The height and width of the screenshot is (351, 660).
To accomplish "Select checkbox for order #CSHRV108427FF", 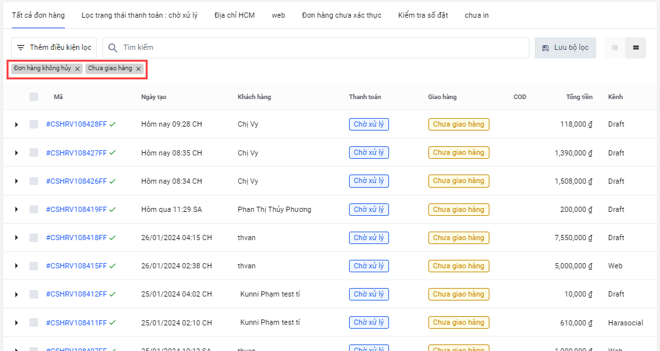I will (34, 153).
